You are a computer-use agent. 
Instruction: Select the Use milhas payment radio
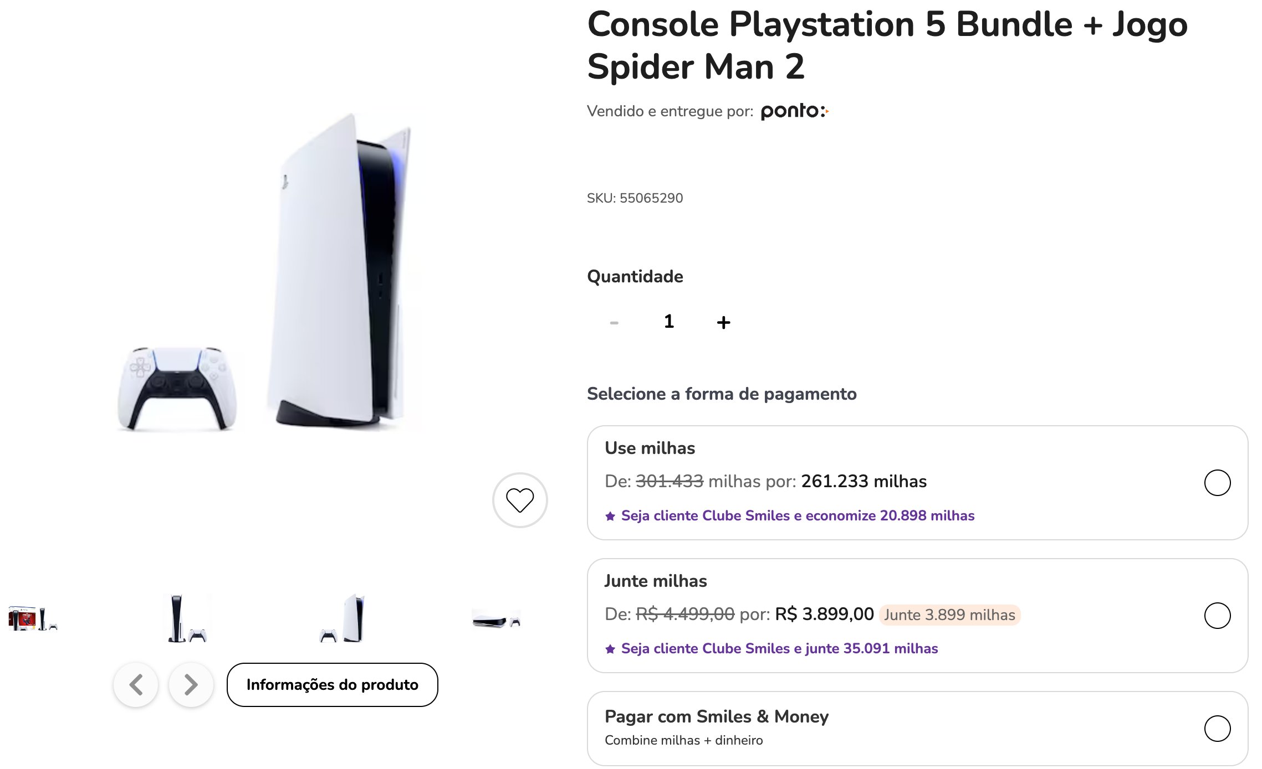click(x=1217, y=483)
